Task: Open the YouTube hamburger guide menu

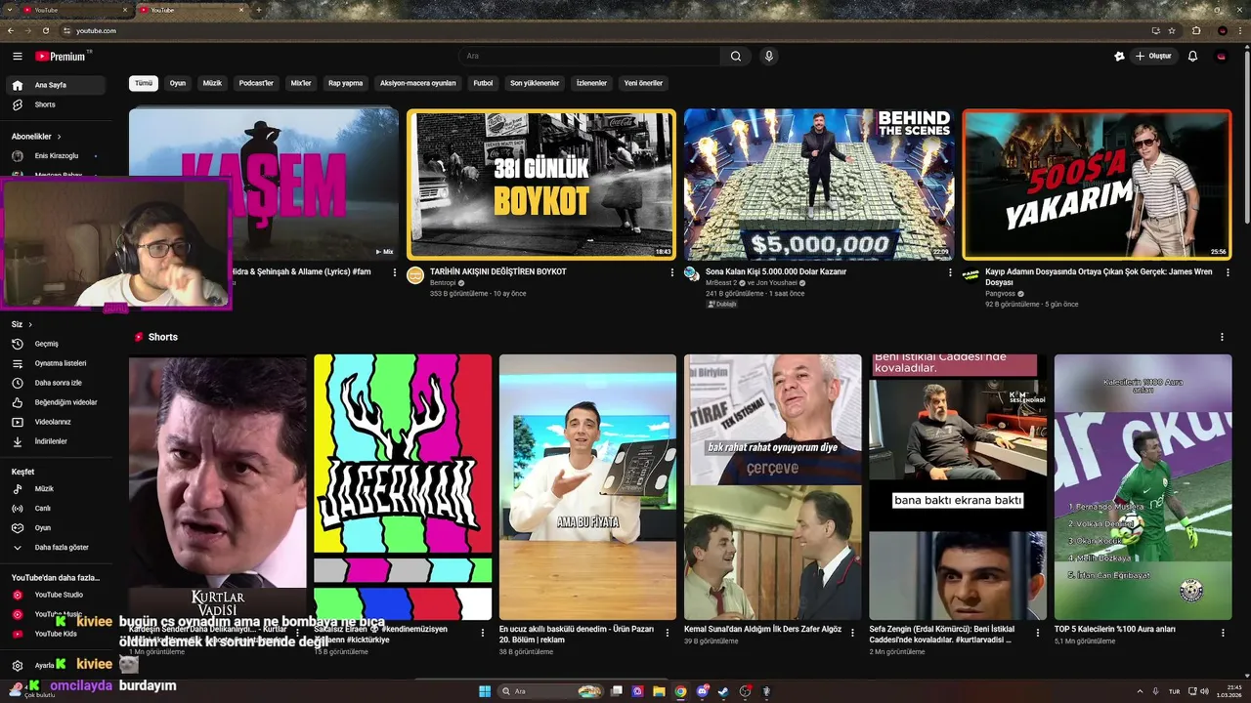Action: 17,57
